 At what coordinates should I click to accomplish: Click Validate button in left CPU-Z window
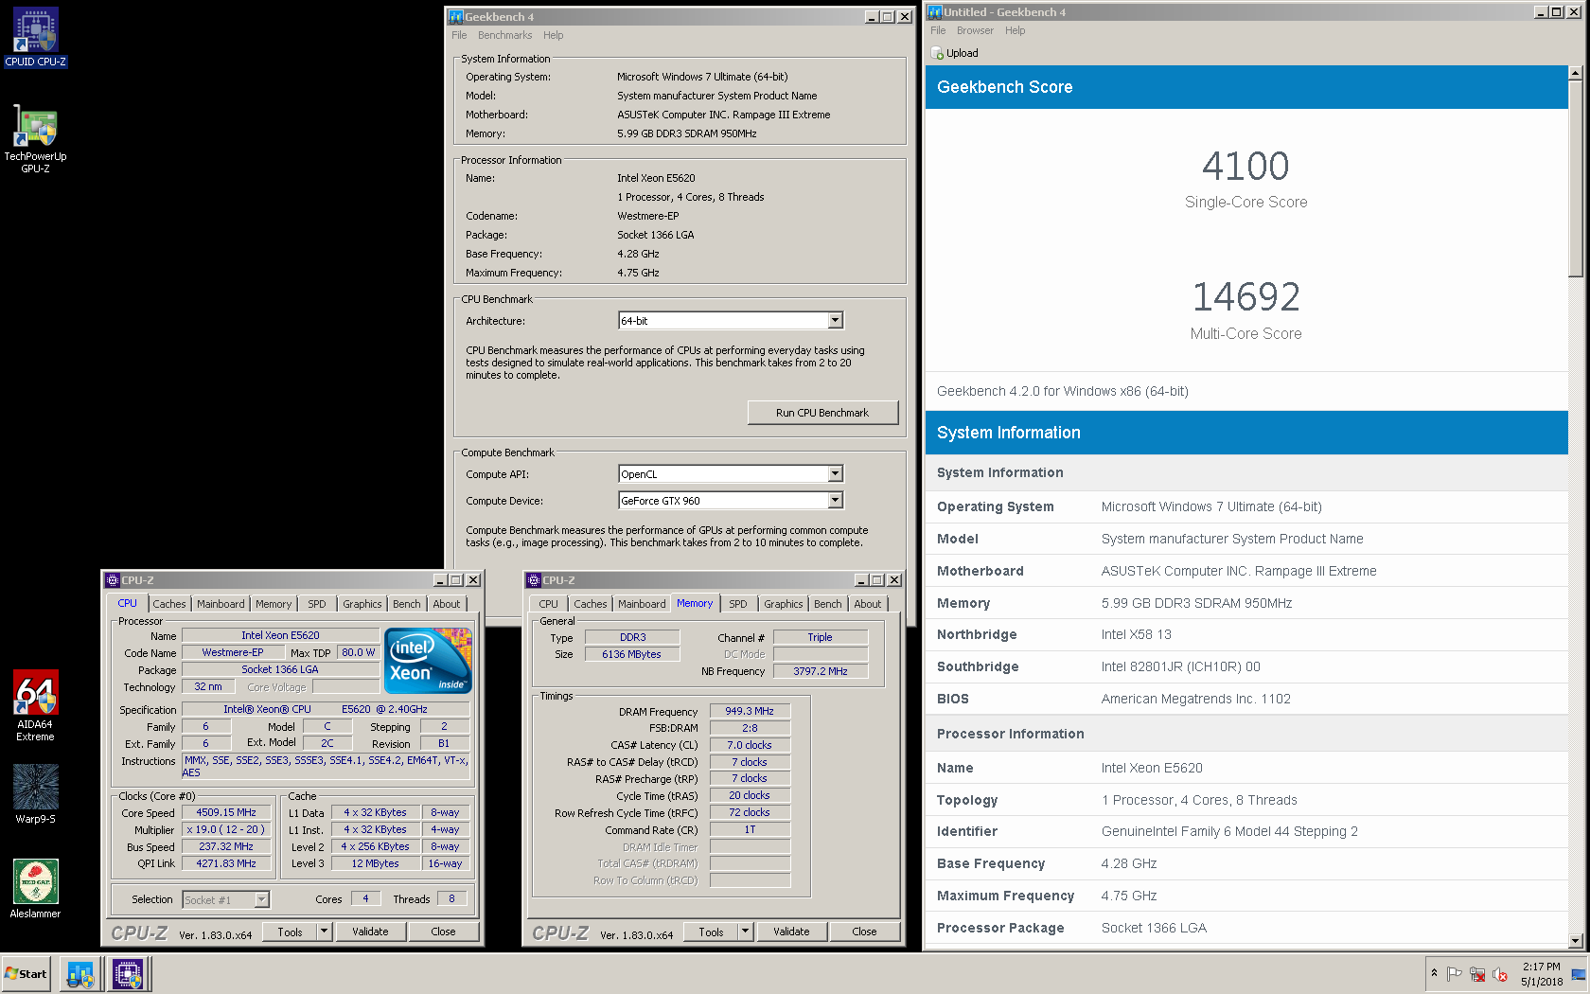370,932
